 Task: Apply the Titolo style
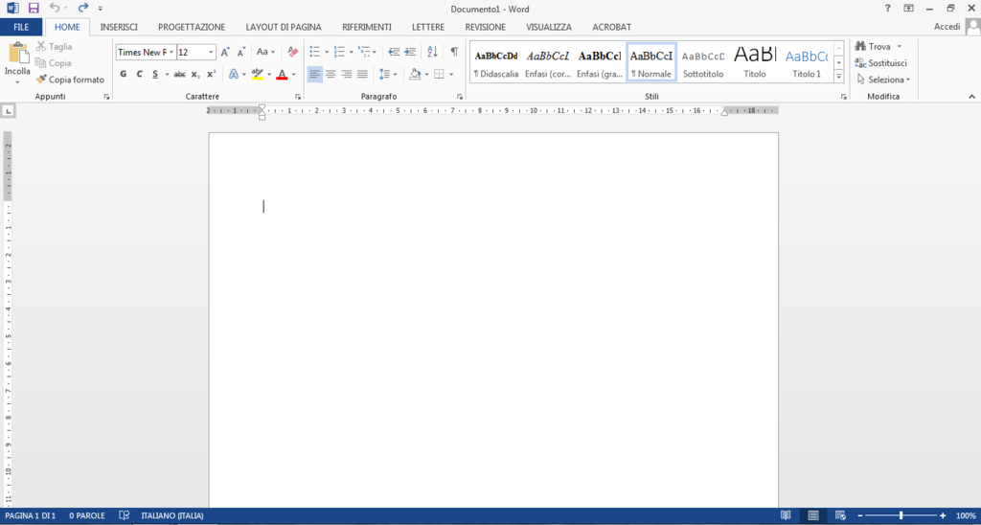(755, 62)
